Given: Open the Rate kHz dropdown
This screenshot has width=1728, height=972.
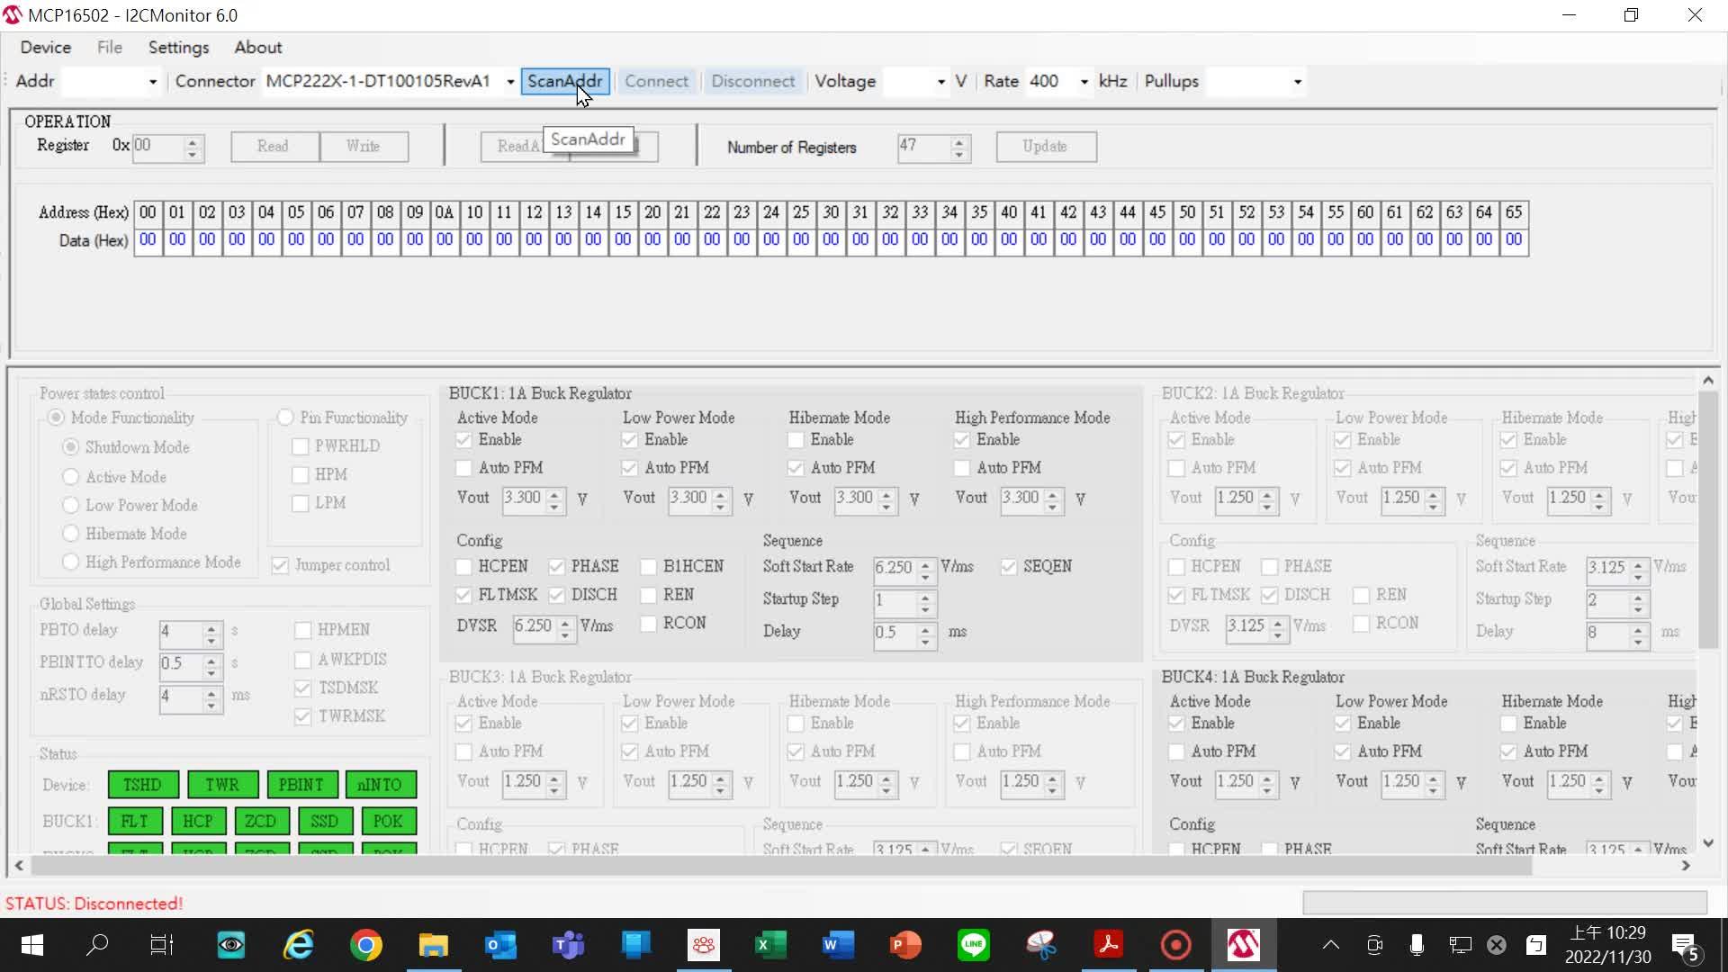Looking at the screenshot, I should tap(1084, 82).
